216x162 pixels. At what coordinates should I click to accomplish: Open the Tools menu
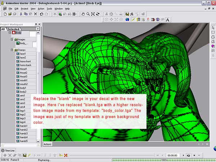(49, 8)
